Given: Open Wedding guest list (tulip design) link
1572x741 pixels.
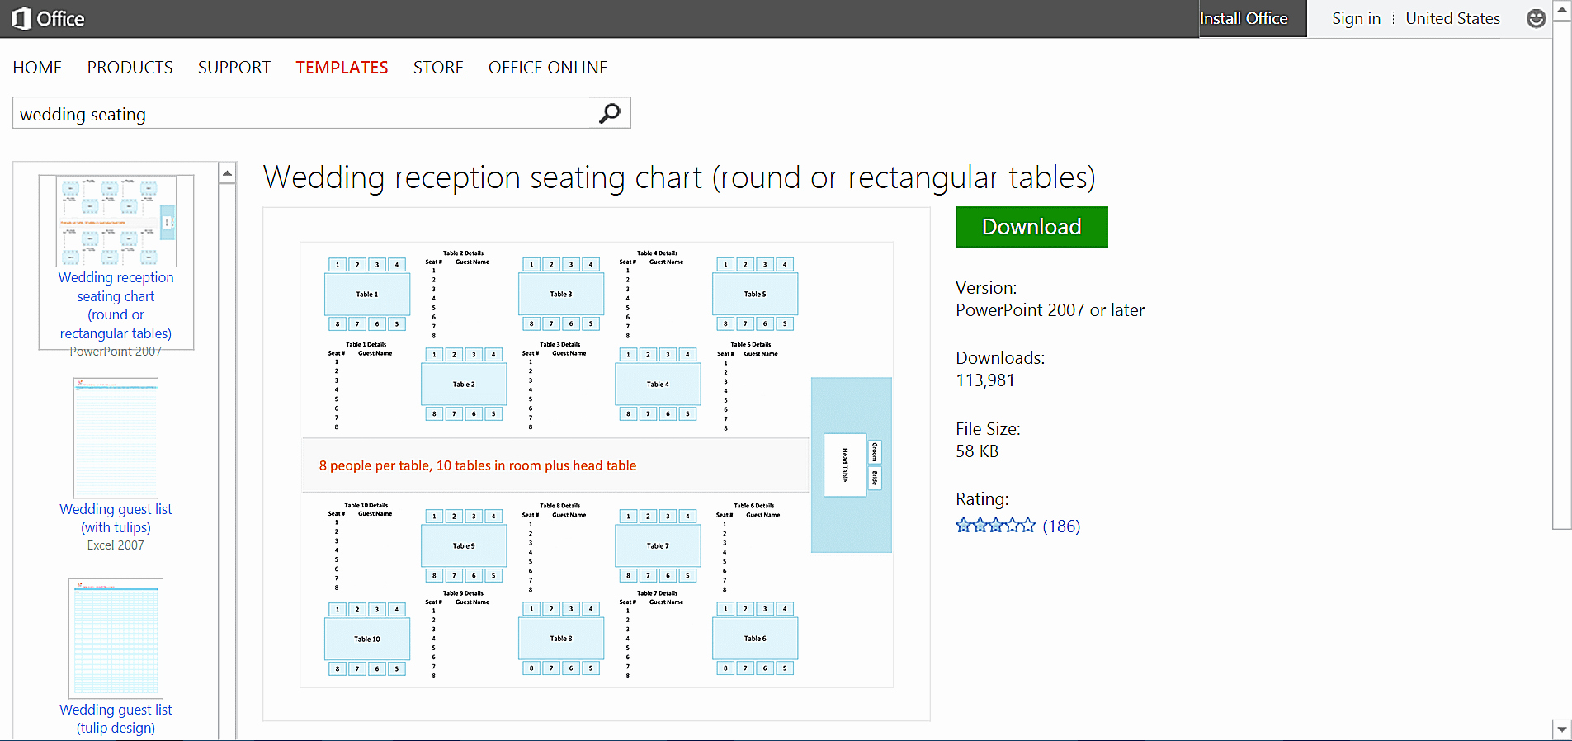Looking at the screenshot, I should (x=116, y=719).
